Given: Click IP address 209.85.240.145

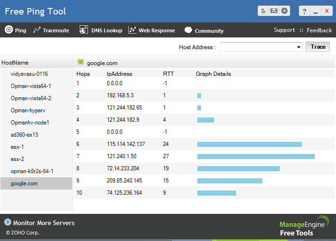Looking at the screenshot, I should click(x=125, y=181).
